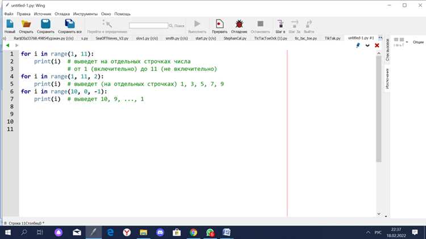Click line number 8 in the gutter
The height and width of the screenshot is (239, 426).
tap(12, 107)
